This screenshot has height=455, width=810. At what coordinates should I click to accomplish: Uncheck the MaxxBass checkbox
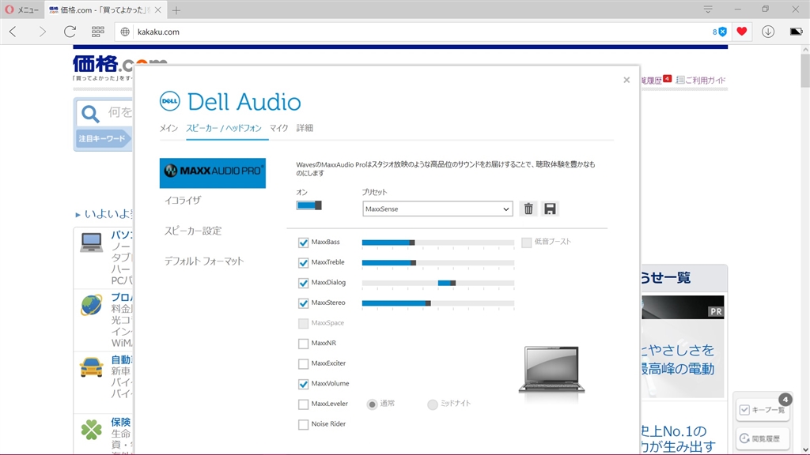pos(303,243)
